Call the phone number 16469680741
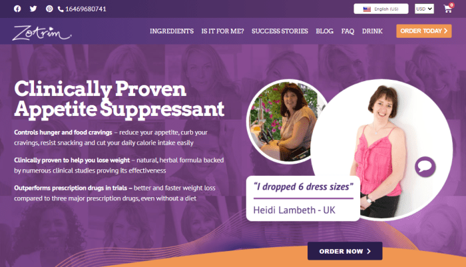The height and width of the screenshot is (267, 466). pos(82,9)
